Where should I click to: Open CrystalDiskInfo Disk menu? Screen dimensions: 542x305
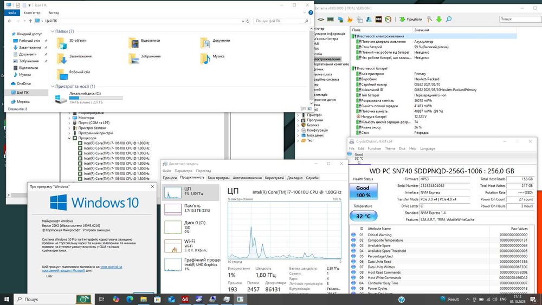pyautogui.click(x=402, y=148)
